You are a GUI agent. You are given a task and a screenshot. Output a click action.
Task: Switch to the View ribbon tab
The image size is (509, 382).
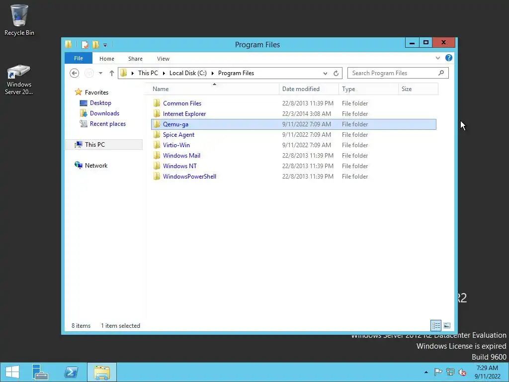pyautogui.click(x=163, y=59)
